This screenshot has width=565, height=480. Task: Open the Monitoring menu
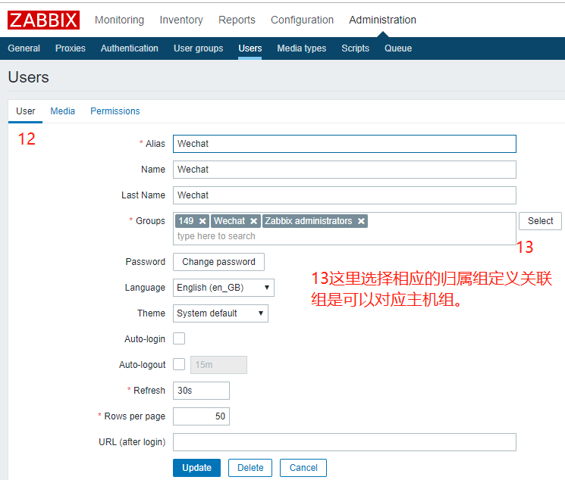[x=119, y=20]
